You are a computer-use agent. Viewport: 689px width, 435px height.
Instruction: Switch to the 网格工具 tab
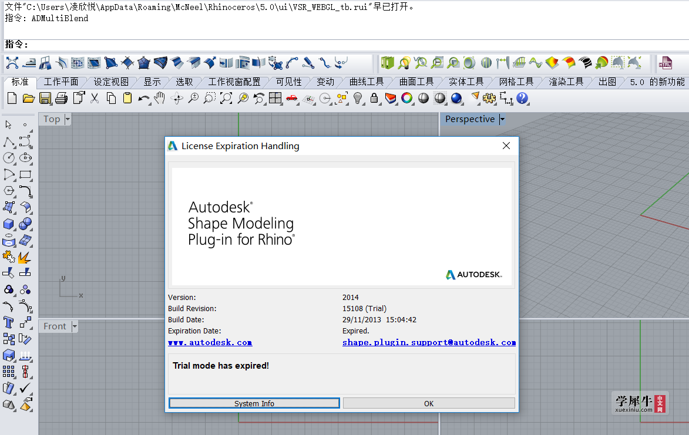pyautogui.click(x=516, y=82)
